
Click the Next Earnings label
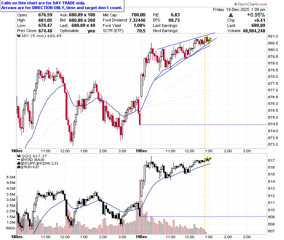coord(166,31)
